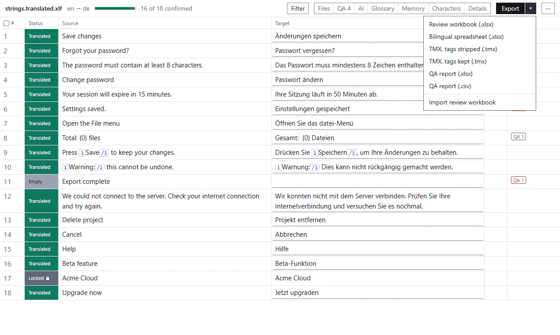Image resolution: width=560 pixels, height=335 pixels.
Task: Open the Glossary panel tab
Action: [383, 8]
